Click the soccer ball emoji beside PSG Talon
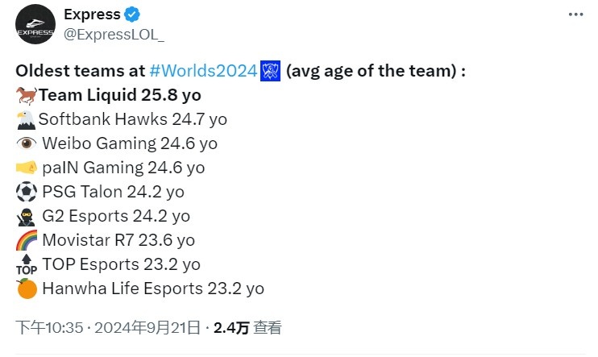This screenshot has width=598, height=357. (27, 192)
